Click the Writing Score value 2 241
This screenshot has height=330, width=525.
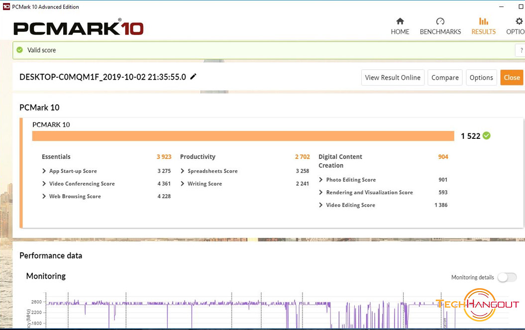click(303, 184)
